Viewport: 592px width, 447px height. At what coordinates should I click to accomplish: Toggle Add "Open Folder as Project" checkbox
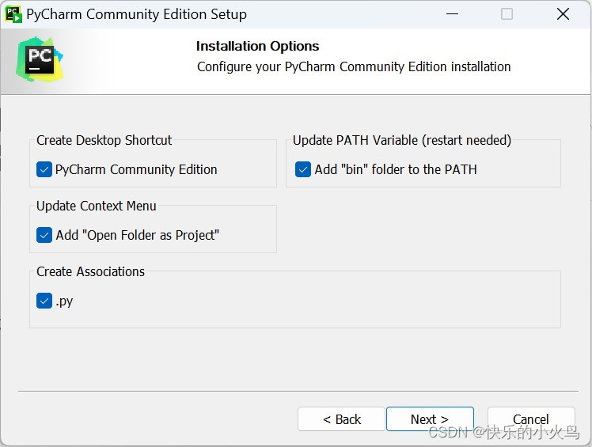(x=44, y=235)
